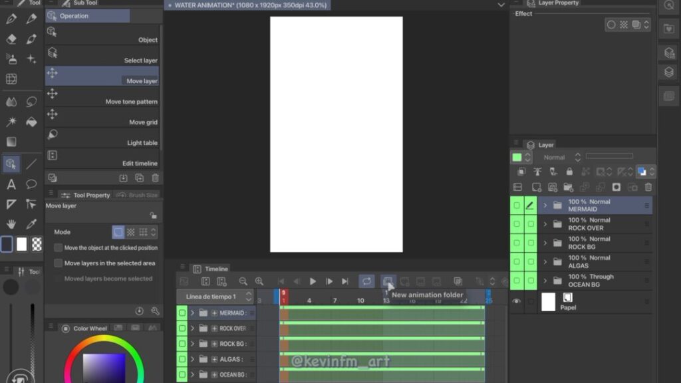
Task: Select the Balloon tool
Action: [31, 184]
